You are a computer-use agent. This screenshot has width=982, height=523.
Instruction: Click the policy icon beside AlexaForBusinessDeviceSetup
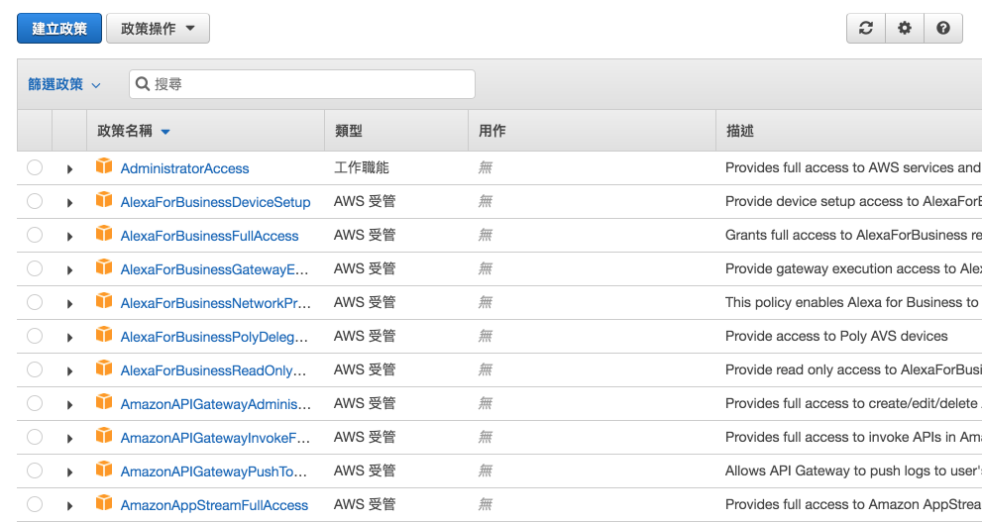click(104, 200)
